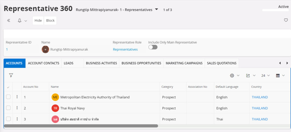The width and height of the screenshot is (291, 132).
Task: Open the gear settings menu in table toolbar
Action: (x=232, y=76)
